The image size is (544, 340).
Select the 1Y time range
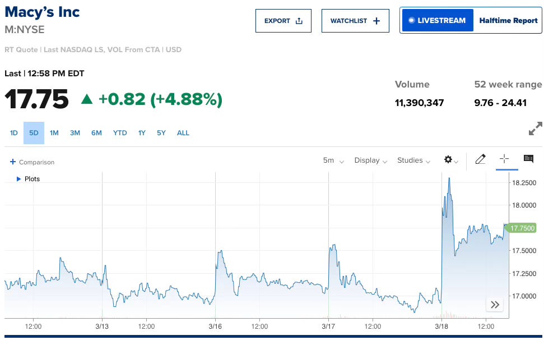coord(142,133)
